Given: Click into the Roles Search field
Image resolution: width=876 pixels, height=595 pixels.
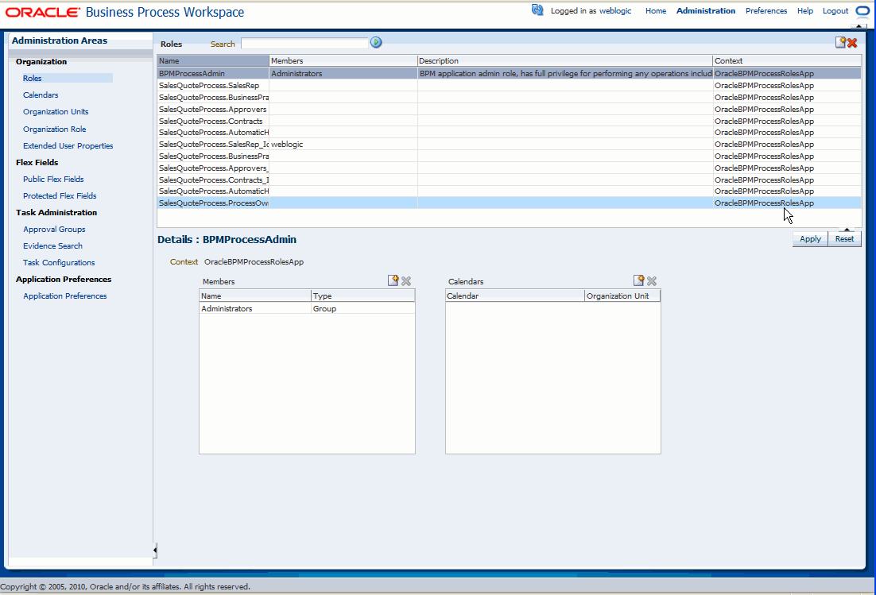Looking at the screenshot, I should pos(304,44).
